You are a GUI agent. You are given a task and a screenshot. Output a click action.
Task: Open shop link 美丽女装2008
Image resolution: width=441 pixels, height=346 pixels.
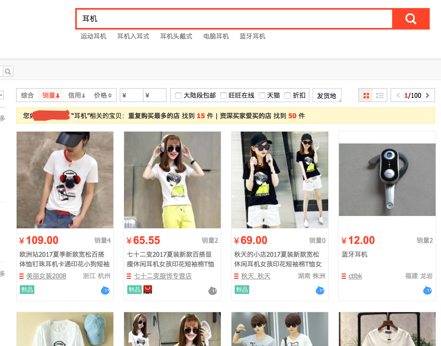click(46, 276)
